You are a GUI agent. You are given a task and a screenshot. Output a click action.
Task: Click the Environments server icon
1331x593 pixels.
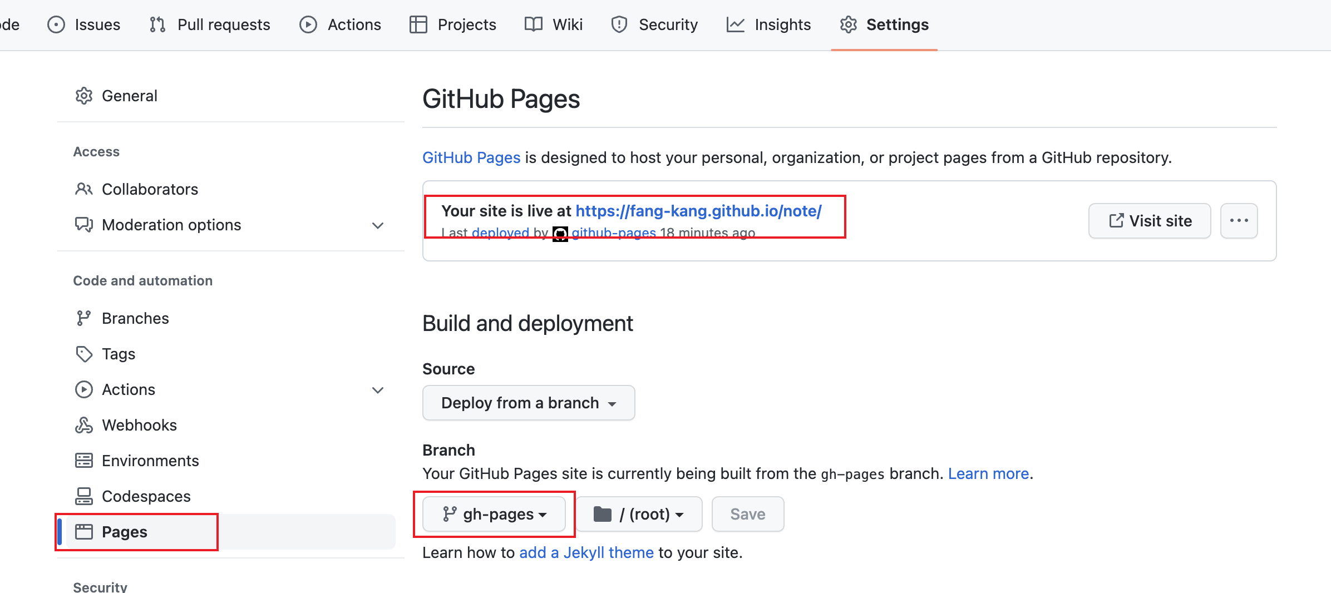tap(84, 461)
